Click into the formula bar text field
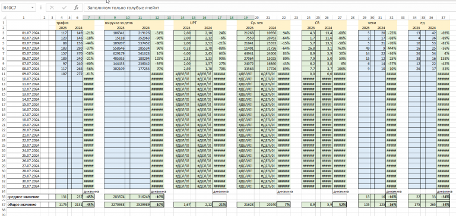The image size is (456, 216). 269,8
